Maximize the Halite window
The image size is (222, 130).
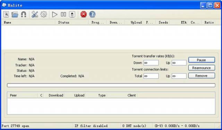click(x=210, y=6)
